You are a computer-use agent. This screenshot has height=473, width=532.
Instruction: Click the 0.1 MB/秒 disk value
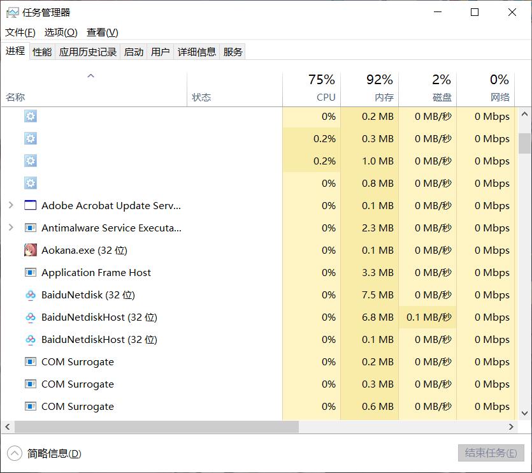point(429,317)
